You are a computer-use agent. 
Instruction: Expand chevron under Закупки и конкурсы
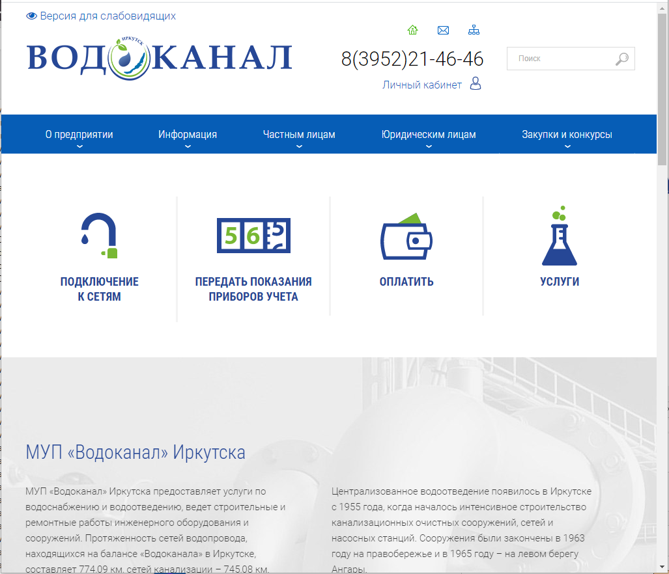coord(567,146)
